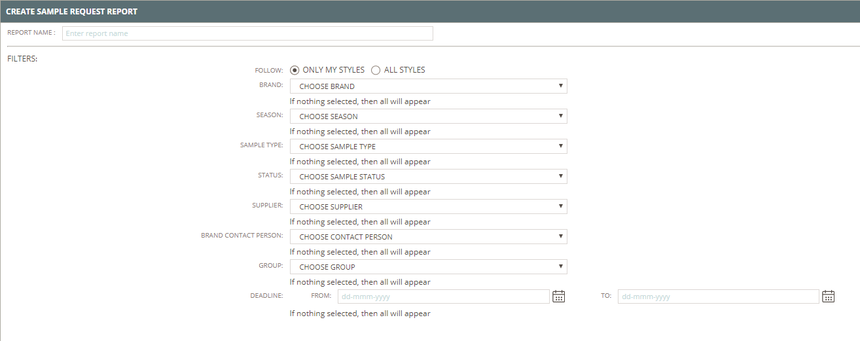Open the TO deadline calendar picker
The image size is (860, 341).
pos(828,296)
